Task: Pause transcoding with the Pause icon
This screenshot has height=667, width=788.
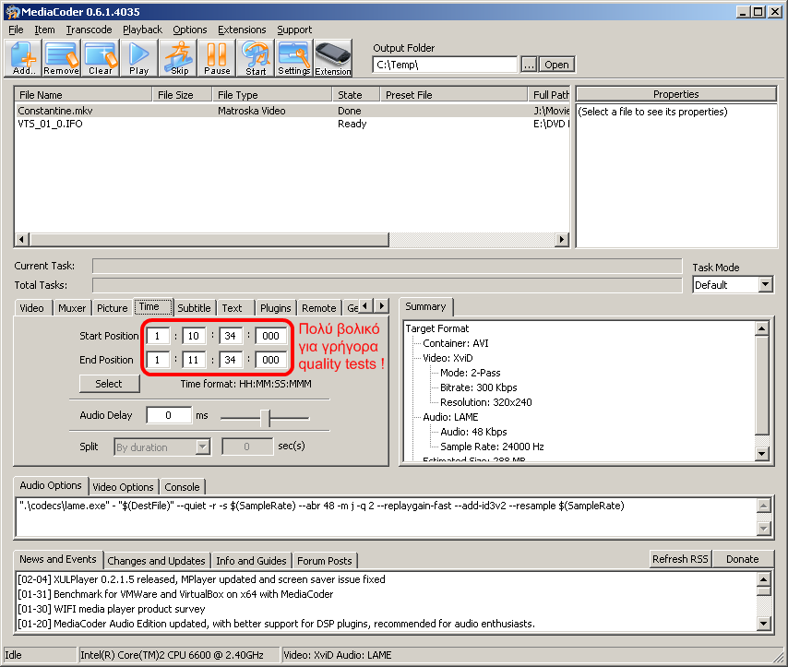Action: click(217, 58)
